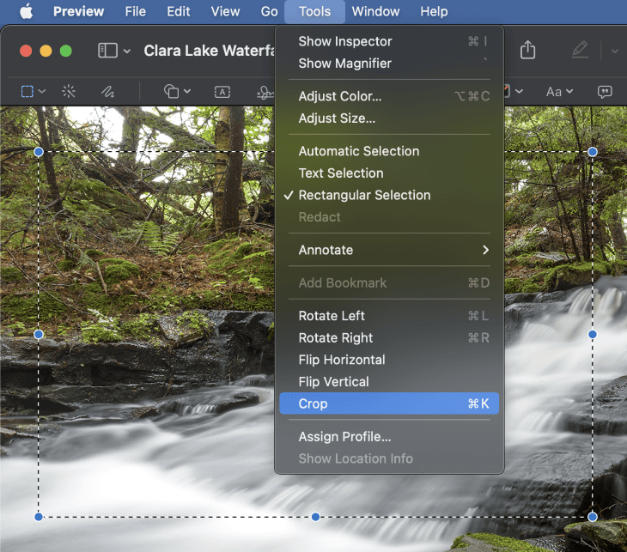Image resolution: width=627 pixels, height=552 pixels.
Task: Choose Flip Vertical
Action: click(x=389, y=382)
